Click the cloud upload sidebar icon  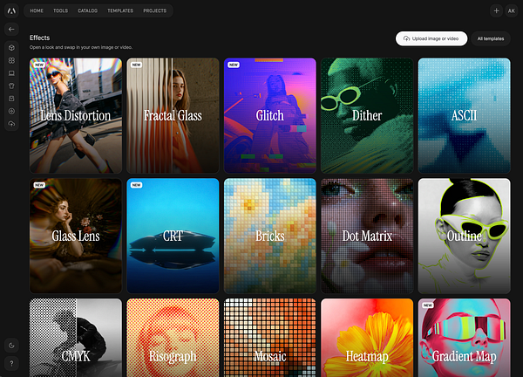tap(11, 124)
